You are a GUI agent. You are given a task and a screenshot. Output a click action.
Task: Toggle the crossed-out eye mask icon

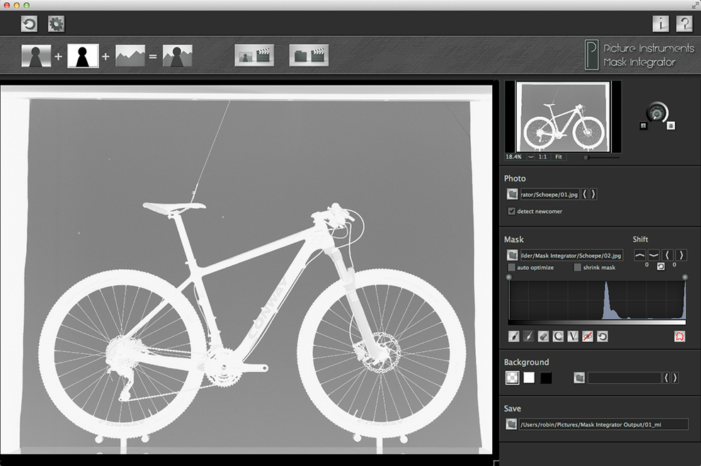[587, 336]
